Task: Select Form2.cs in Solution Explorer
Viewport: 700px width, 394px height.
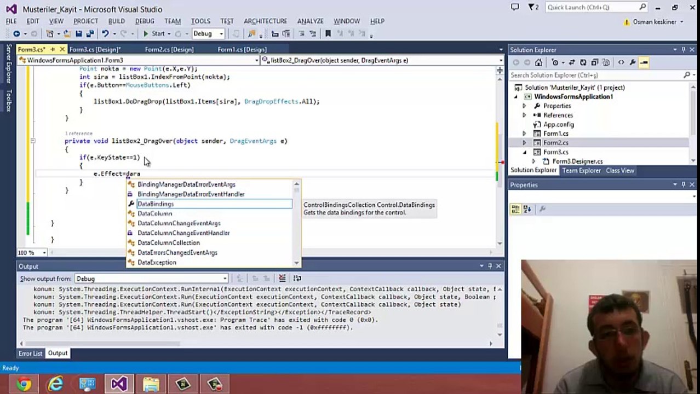Action: pos(555,143)
